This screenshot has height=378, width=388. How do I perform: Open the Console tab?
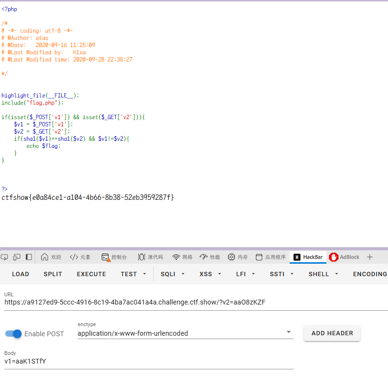tap(114, 257)
